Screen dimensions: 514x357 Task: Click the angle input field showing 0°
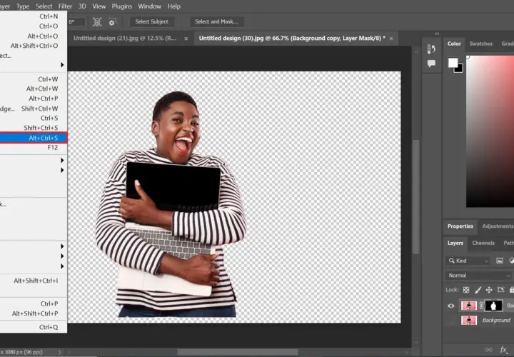coord(76,22)
